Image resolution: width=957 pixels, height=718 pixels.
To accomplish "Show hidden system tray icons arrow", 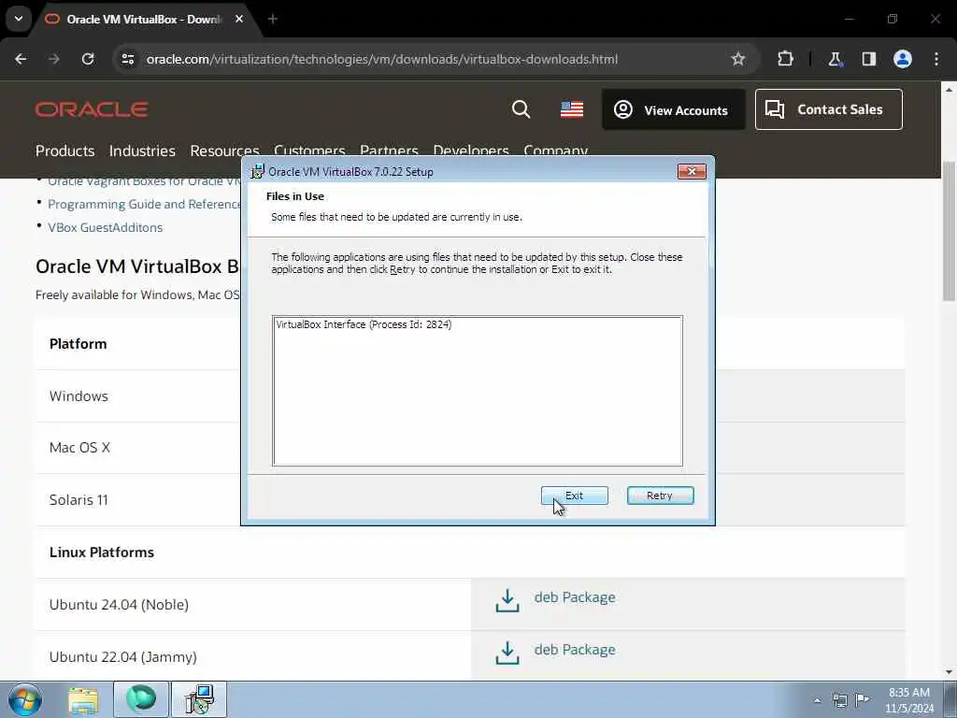I will coord(817,699).
